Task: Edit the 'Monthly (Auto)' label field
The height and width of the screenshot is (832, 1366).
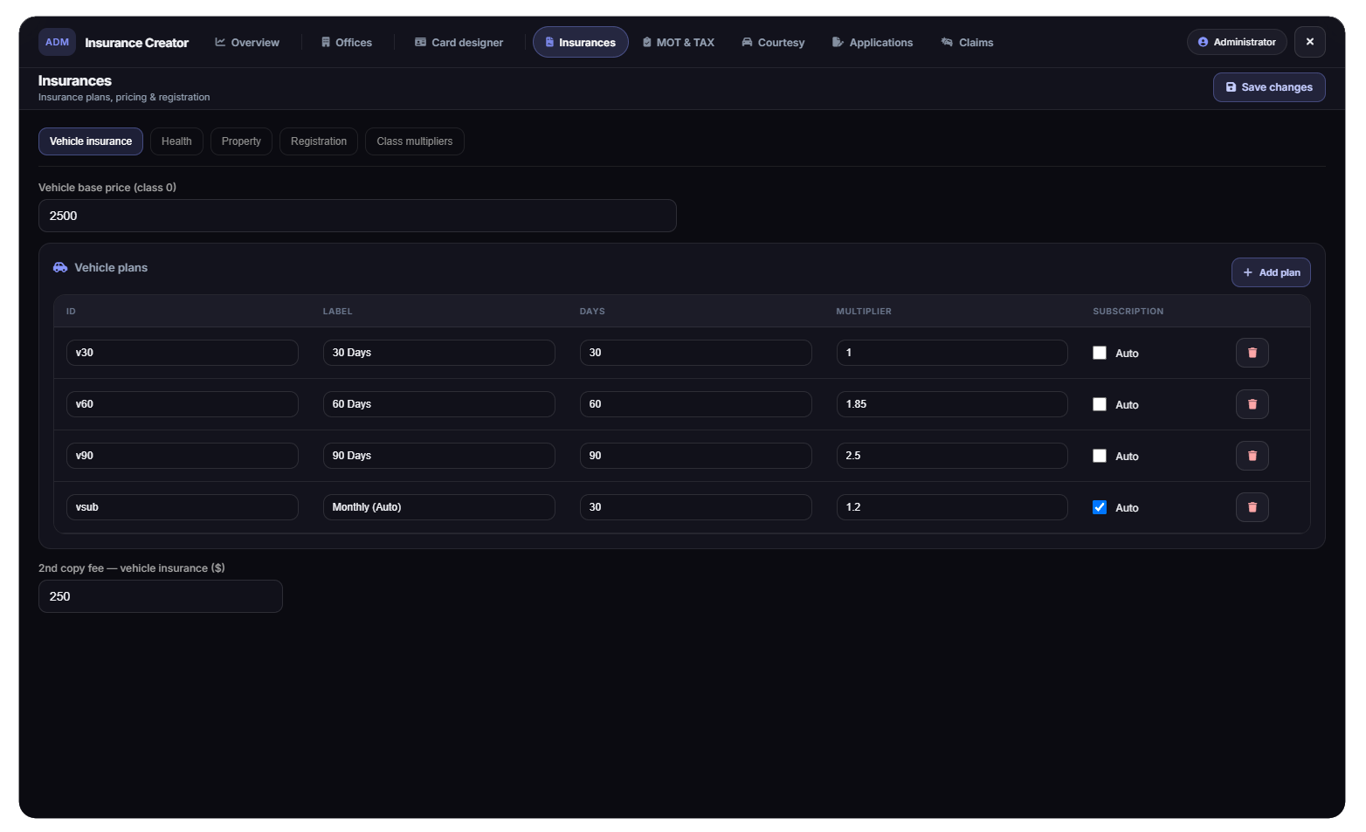Action: [439, 507]
